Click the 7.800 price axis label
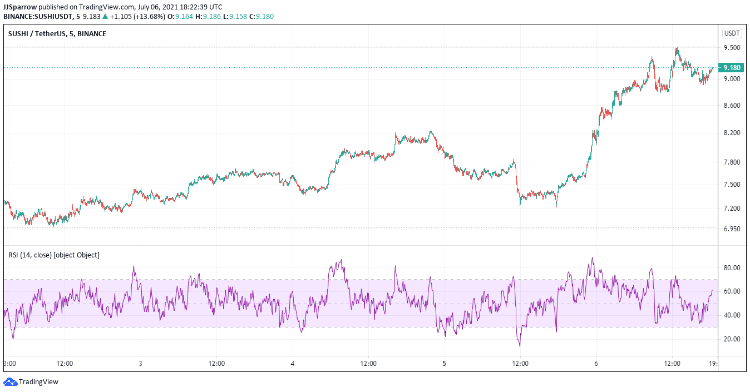The height and width of the screenshot is (392, 750). 731,162
